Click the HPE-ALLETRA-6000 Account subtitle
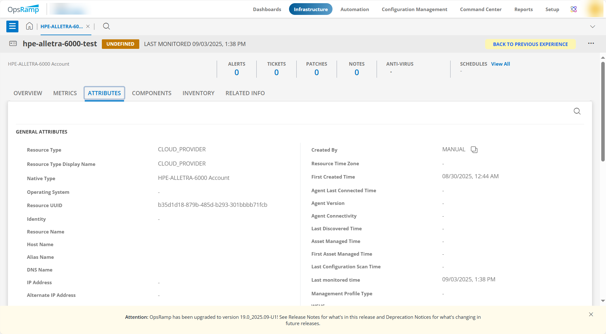606x334 pixels. coord(38,64)
